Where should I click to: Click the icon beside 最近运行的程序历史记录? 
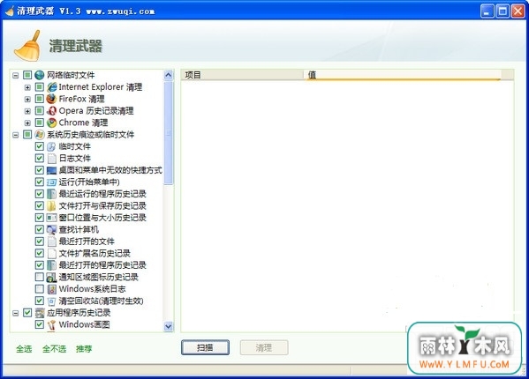point(51,194)
